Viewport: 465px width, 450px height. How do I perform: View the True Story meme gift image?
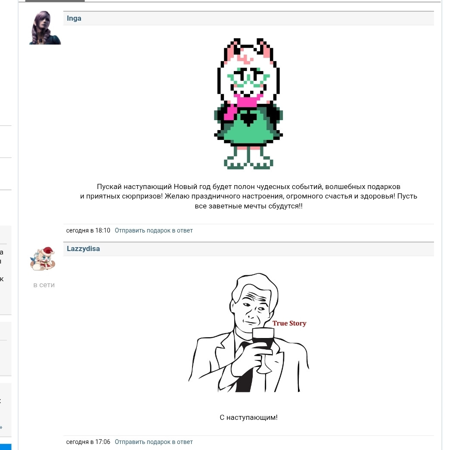click(248, 332)
